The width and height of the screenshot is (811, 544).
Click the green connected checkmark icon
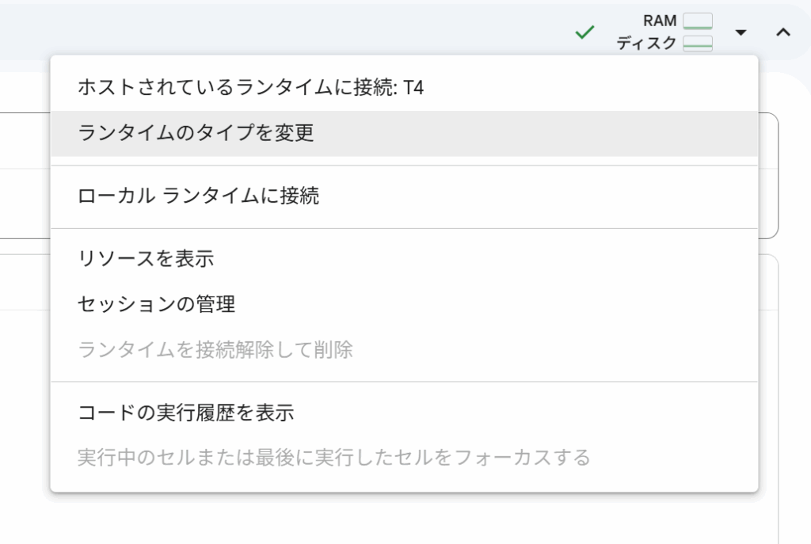[x=584, y=32]
